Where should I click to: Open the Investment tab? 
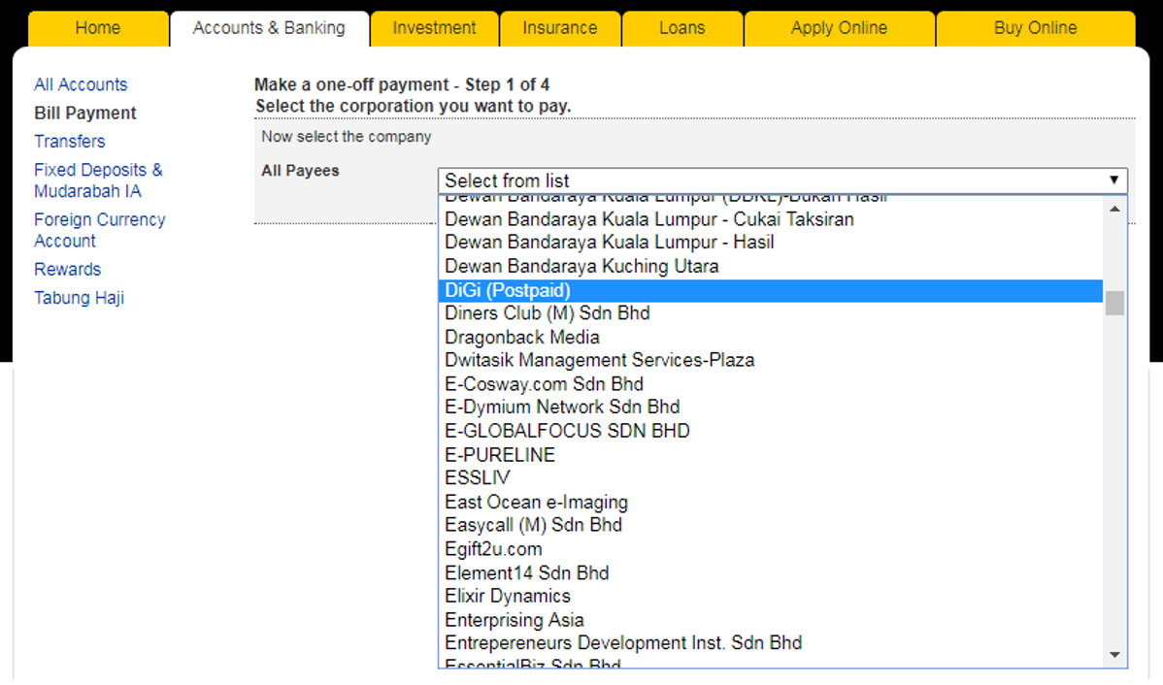(x=435, y=29)
